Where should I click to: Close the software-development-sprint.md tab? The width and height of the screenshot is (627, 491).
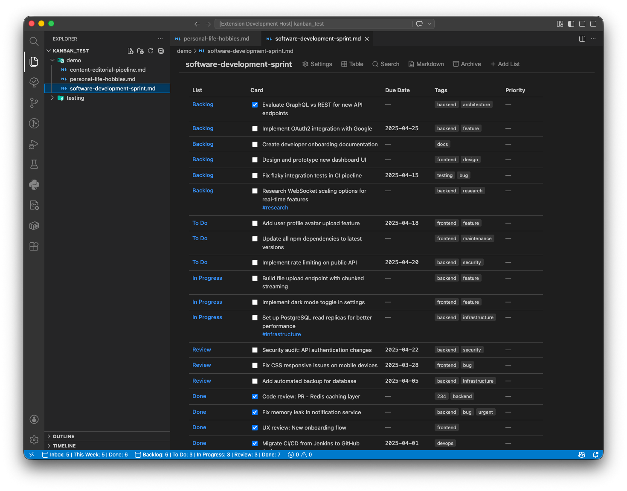point(367,39)
